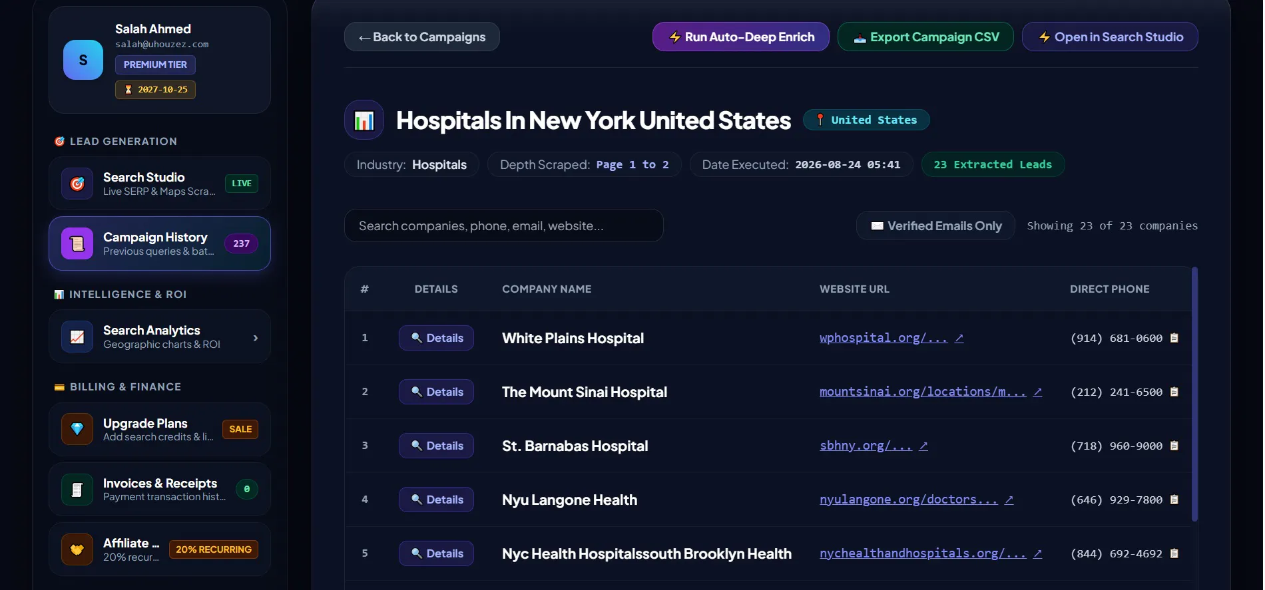Image resolution: width=1265 pixels, height=590 pixels.
Task: Click phone number (212) 241-6500
Action: point(1117,392)
